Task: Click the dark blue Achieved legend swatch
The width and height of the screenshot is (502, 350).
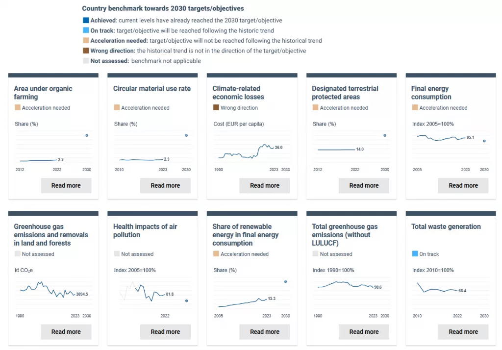Action: 86,21
